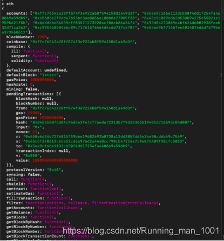Click the 'chainId: function()' entry
Image resolution: width=224 pixels, height=241 pixels.
pyautogui.click(x=30, y=184)
